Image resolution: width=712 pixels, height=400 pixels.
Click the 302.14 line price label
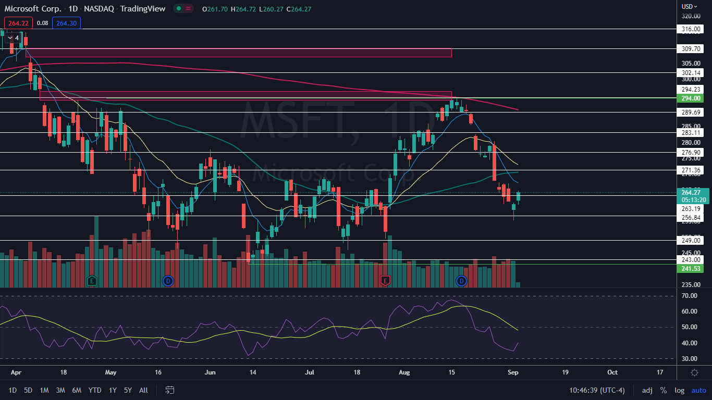tap(691, 72)
